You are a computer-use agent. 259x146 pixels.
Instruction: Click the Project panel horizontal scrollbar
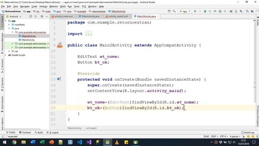(22, 129)
